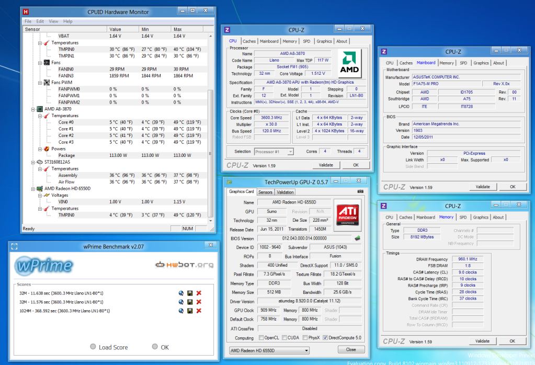This screenshot has height=365, width=535.
Task: Click the Z icon of the CPU-Z Mainboard window
Action: pos(384,52)
